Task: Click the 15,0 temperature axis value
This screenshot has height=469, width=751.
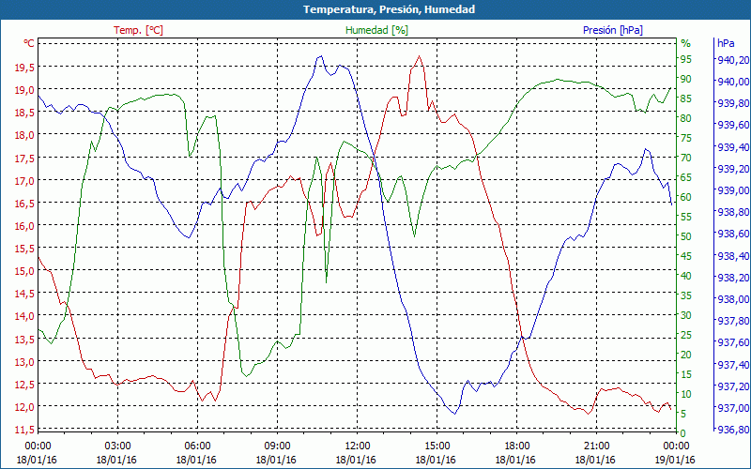Action: click(24, 271)
